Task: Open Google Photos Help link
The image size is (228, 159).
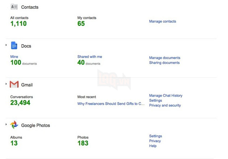Action: point(152,146)
